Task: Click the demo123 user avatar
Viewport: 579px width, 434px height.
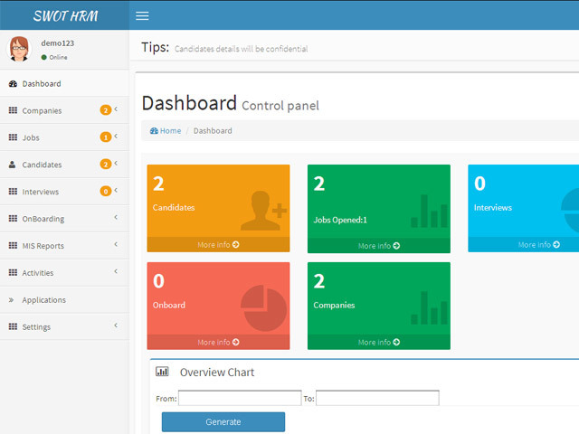Action: tap(18, 49)
